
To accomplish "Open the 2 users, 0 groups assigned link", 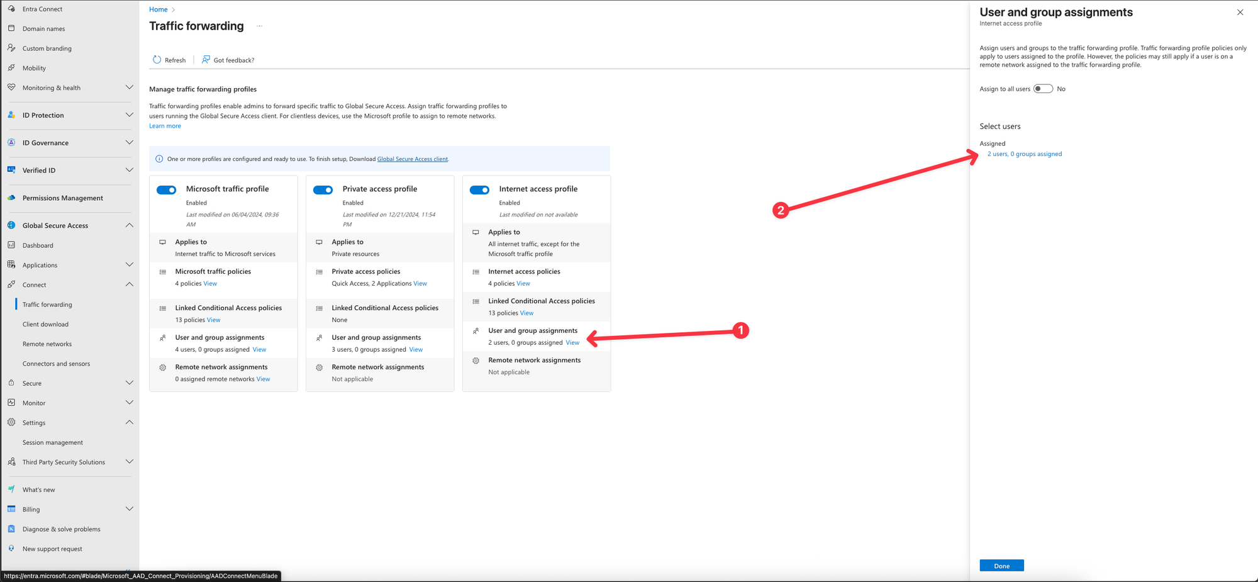I will 1024,154.
